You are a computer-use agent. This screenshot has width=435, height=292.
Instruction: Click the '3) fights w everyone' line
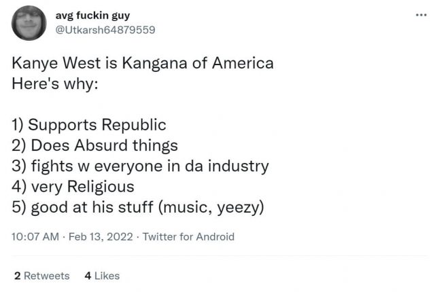[140, 166]
